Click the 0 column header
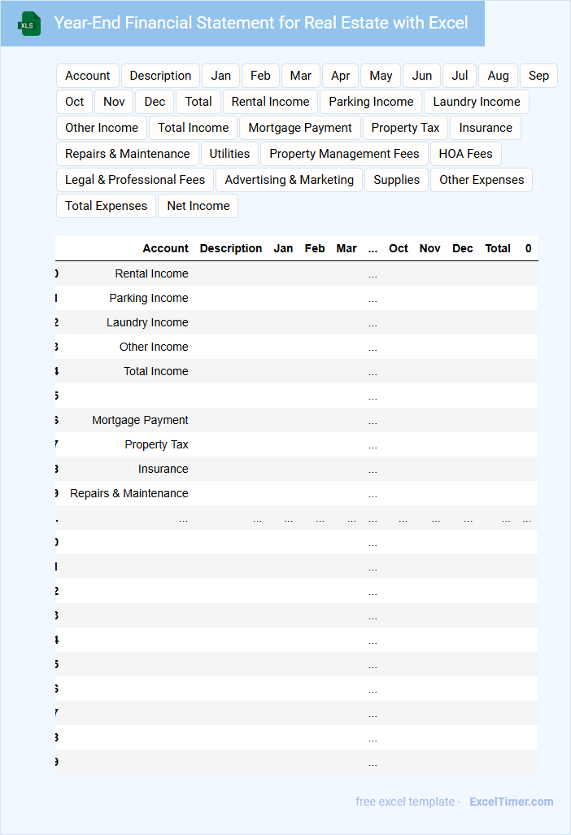 [x=529, y=249]
